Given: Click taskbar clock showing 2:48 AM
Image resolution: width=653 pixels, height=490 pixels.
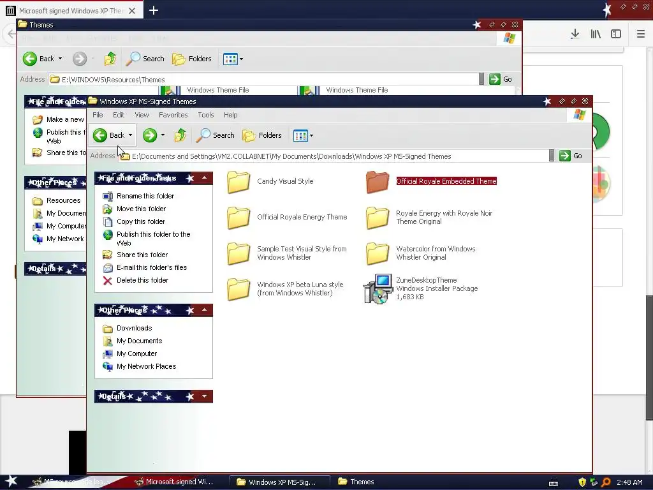Looking at the screenshot, I should (629, 482).
